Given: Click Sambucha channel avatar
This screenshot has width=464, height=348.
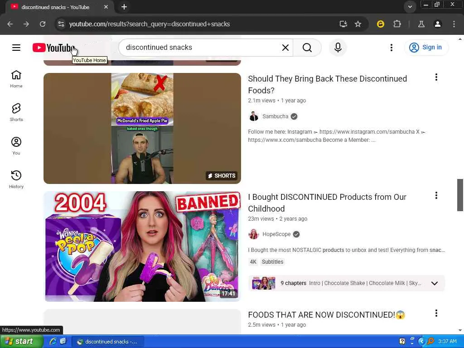Looking at the screenshot, I should [254, 116].
